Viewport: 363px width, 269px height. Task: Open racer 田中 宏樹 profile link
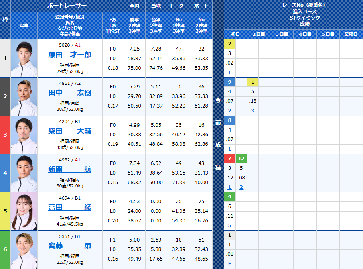(x=70, y=93)
